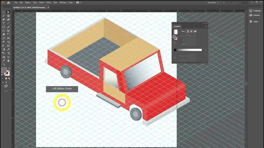Click the gradient slider bar
This screenshot has width=264, height=148.
tap(188, 50)
